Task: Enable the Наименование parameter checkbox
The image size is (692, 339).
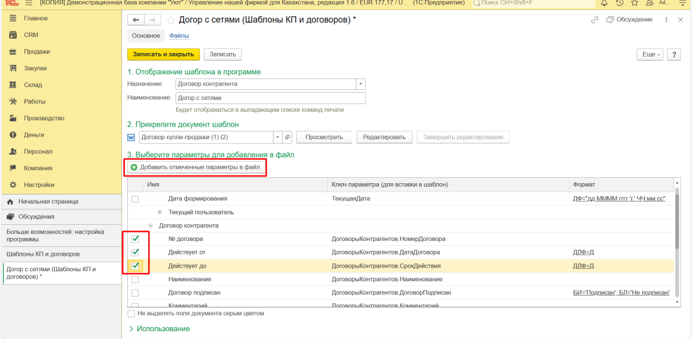Action: tap(135, 280)
